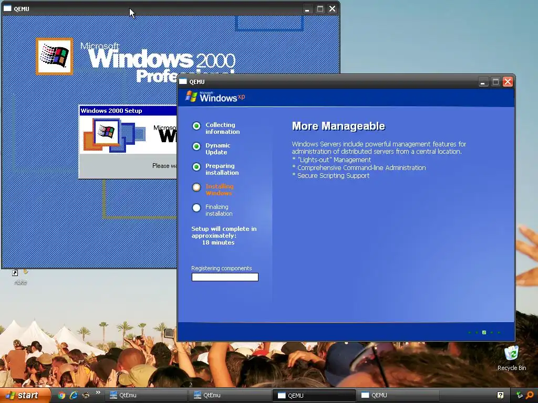Click the safely remove hardware tray icon

click(520, 395)
